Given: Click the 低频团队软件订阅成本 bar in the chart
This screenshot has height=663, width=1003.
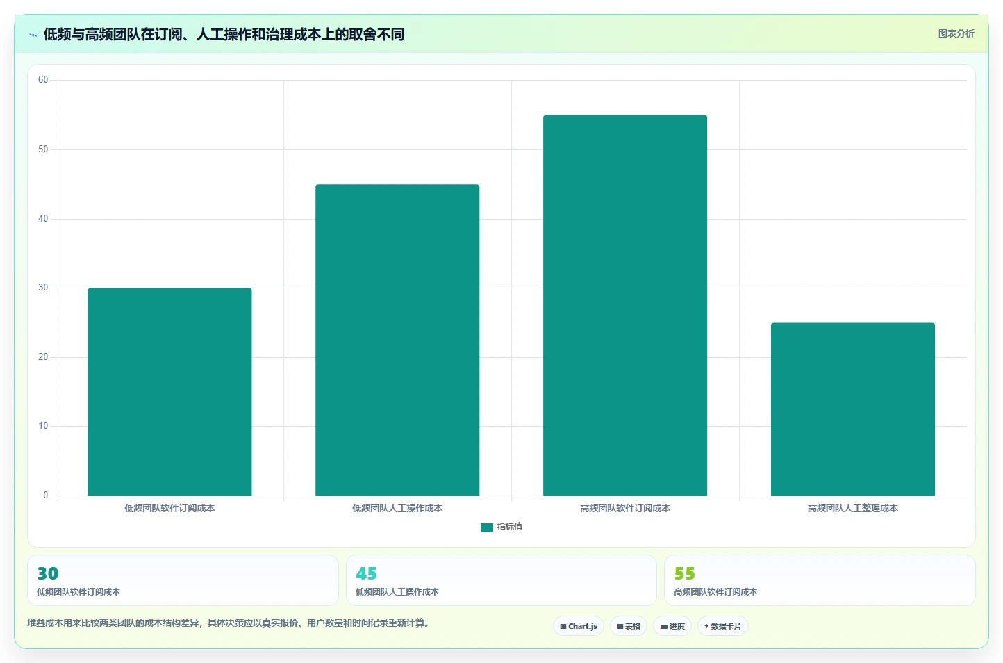Looking at the screenshot, I should tap(169, 392).
